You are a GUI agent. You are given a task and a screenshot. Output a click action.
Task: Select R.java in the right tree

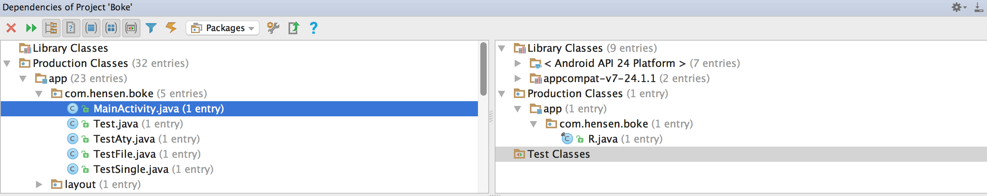(x=603, y=139)
